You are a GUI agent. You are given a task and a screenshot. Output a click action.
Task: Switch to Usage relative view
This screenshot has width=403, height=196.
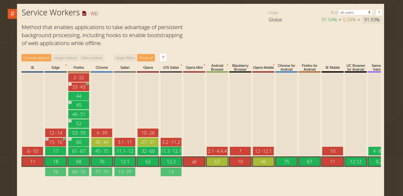tap(65, 58)
